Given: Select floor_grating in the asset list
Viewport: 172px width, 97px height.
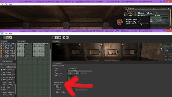Looking at the screenshot, I should click(9, 92).
